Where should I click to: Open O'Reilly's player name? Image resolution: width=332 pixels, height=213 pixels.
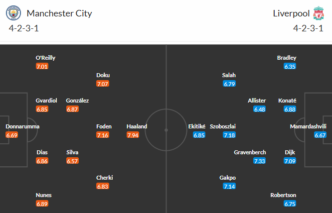(x=45, y=58)
